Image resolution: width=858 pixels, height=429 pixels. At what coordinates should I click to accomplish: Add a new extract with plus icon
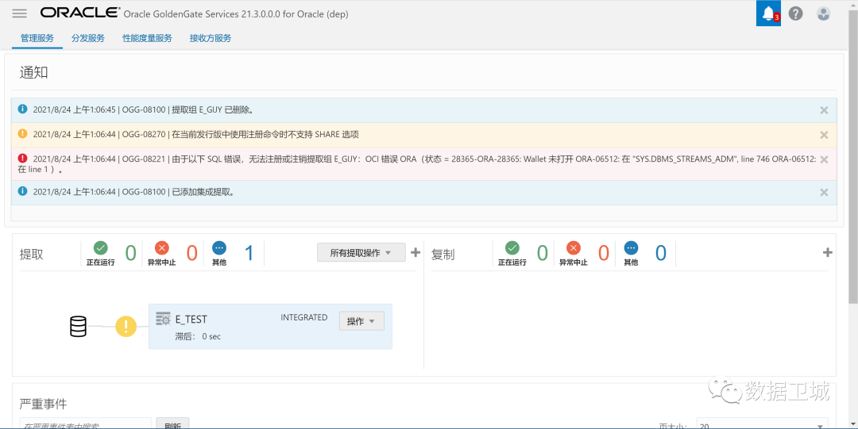(x=415, y=252)
